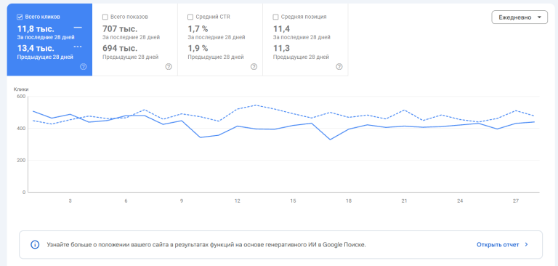Click the 200 y-axis label
This screenshot has height=266, width=558.
(x=22, y=160)
